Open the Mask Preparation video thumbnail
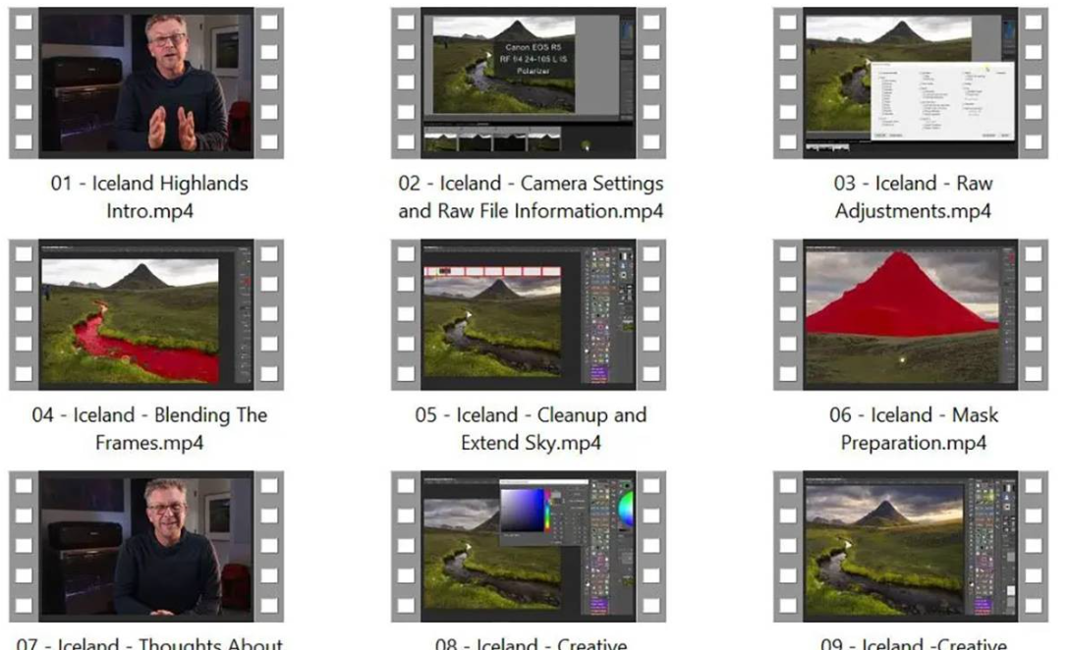The width and height of the screenshot is (1068, 650). tap(911, 315)
